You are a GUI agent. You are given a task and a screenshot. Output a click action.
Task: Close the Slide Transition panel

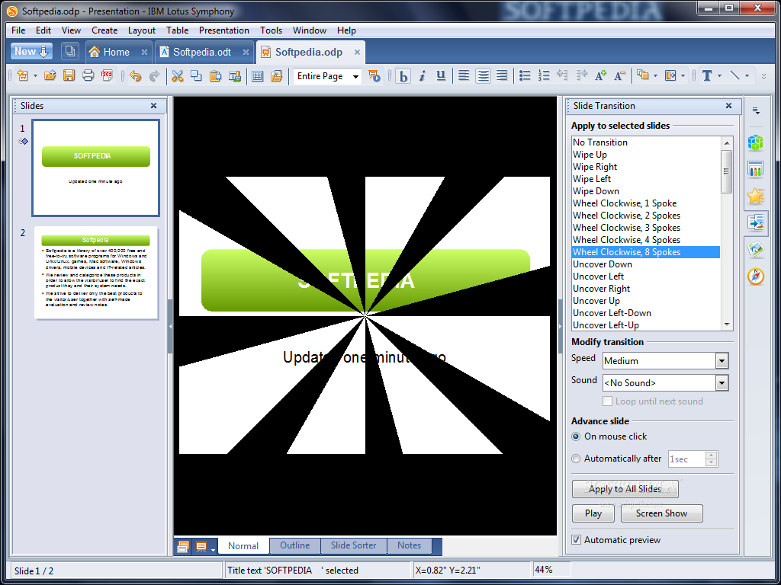[x=728, y=105]
